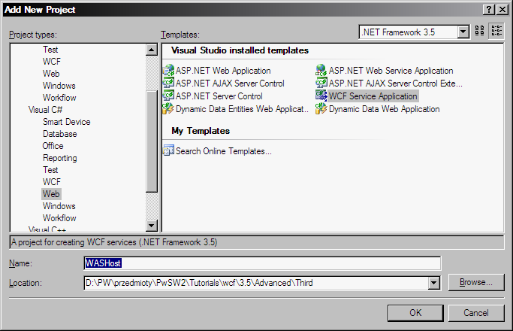Image resolution: width=513 pixels, height=331 pixels.
Task: Select WCF under Visual C#
Action: tap(52, 182)
